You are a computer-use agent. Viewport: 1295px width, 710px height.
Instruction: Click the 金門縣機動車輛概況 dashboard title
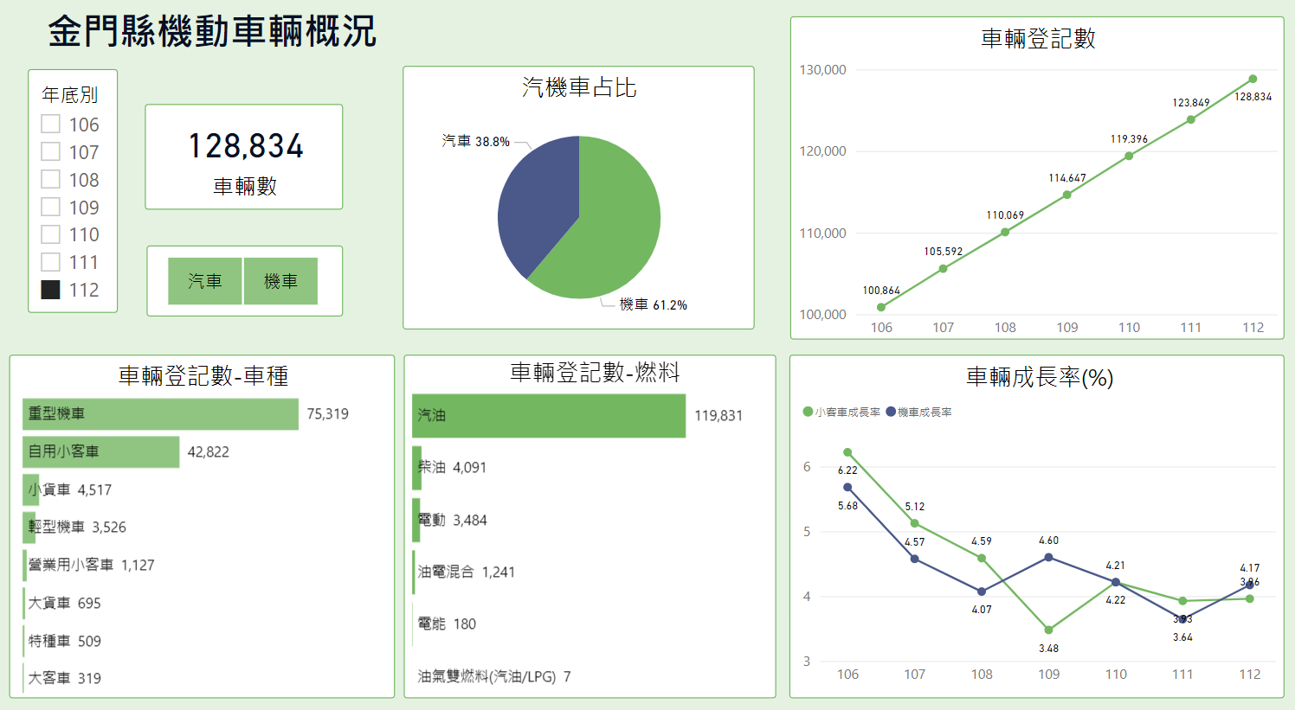[212, 32]
